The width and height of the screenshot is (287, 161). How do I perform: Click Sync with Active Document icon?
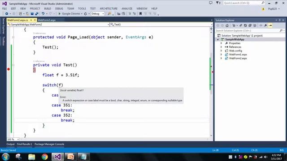[x=241, y=25]
